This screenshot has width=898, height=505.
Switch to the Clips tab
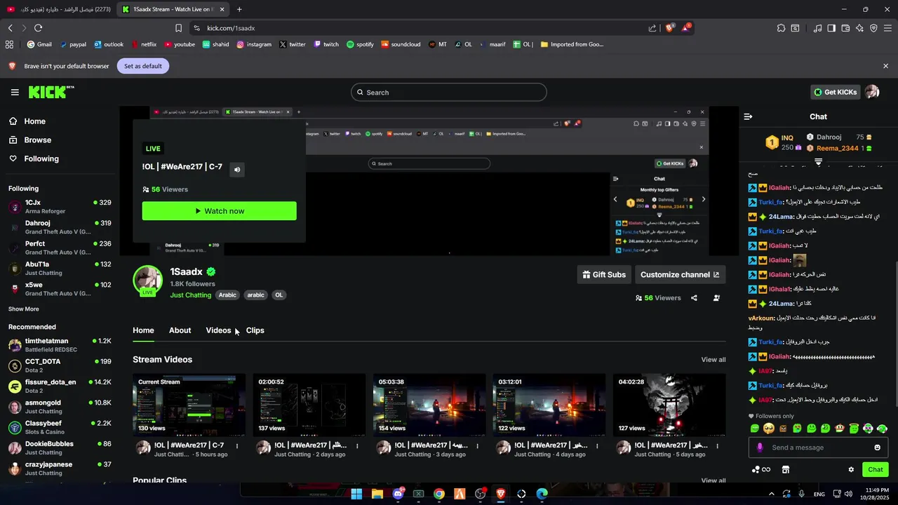click(255, 330)
